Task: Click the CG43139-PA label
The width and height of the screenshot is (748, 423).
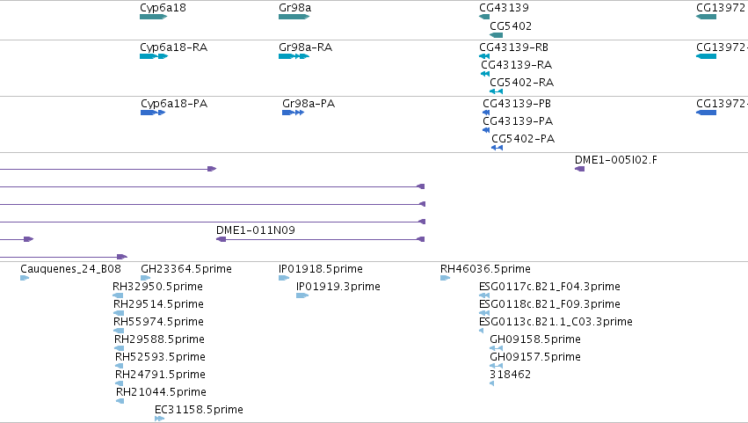Action: point(518,121)
